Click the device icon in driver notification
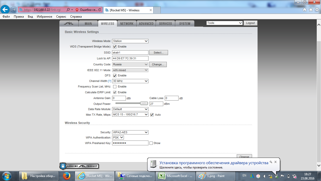This screenshot has width=321, height=181. click(x=153, y=164)
